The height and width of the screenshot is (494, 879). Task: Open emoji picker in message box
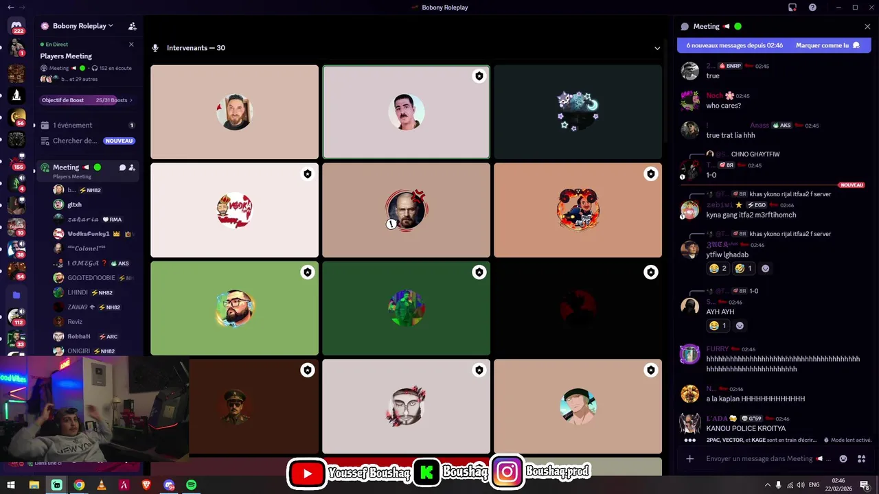click(843, 458)
